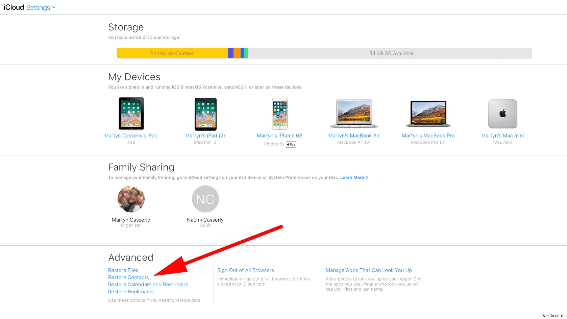This screenshot has width=567, height=319.
Task: Click the Apple Pay badge on iPhone 6s
Action: [291, 144]
